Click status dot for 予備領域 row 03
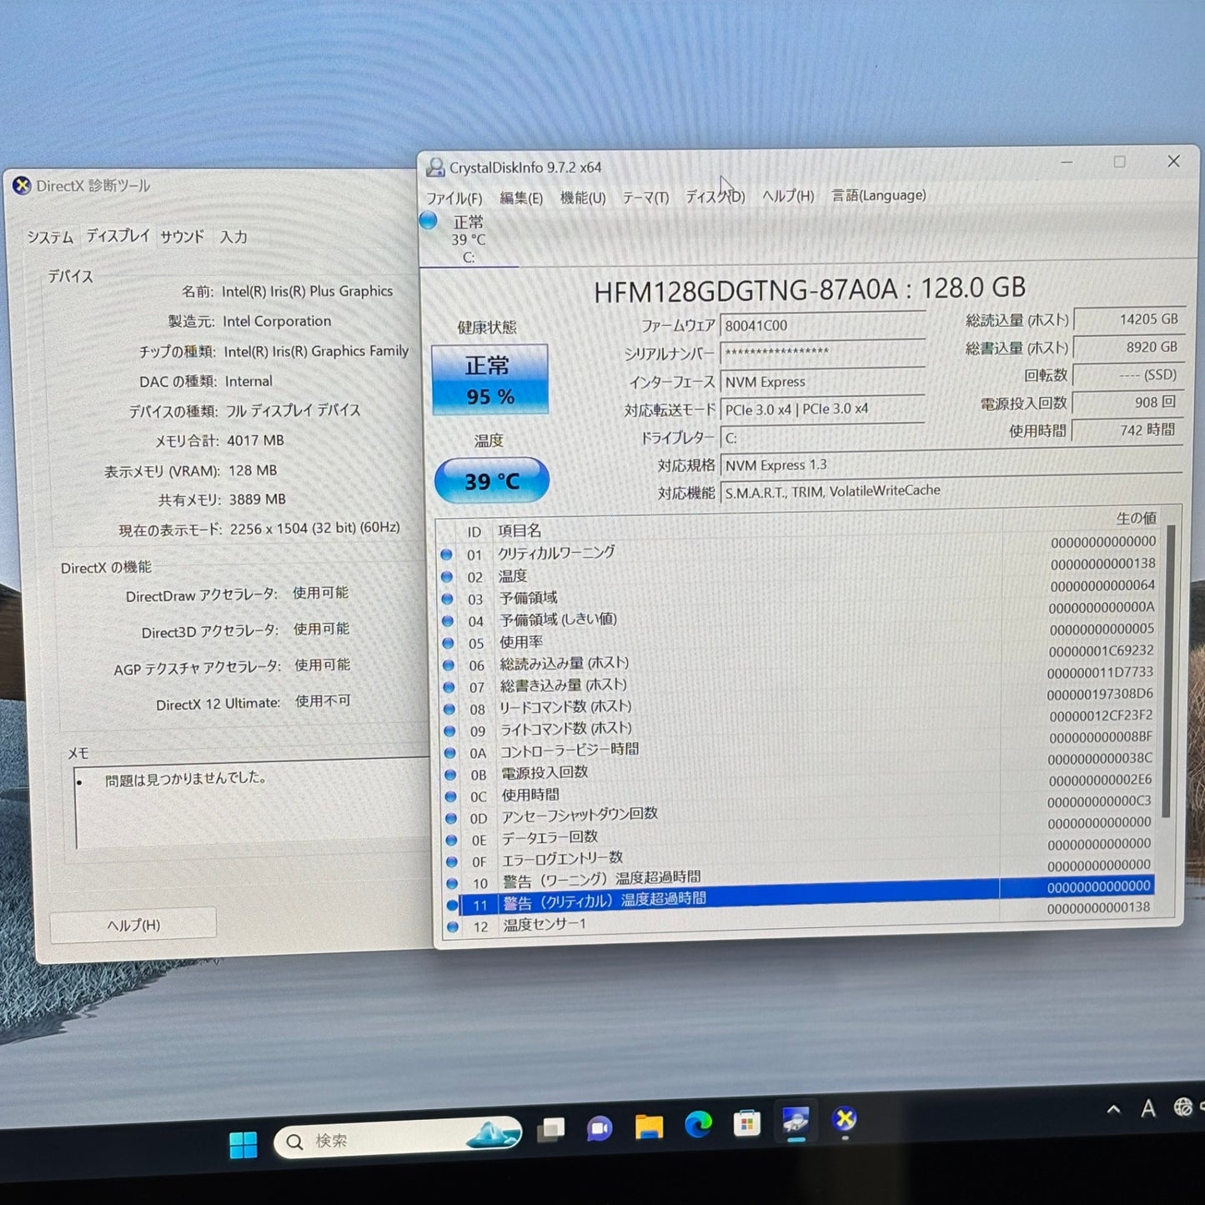1205x1205 pixels. coord(447,599)
